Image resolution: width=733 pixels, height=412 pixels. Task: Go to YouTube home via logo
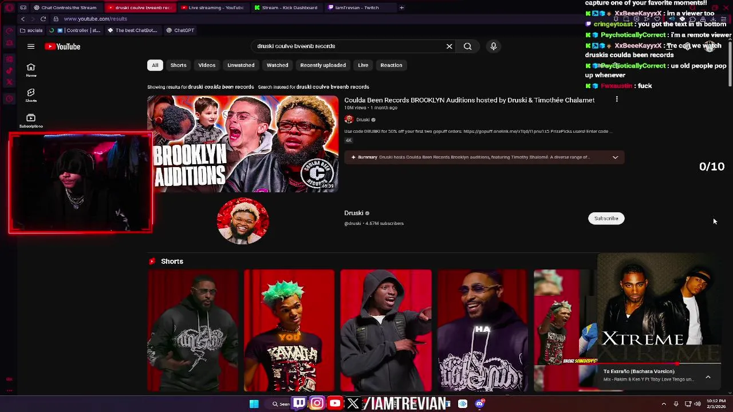(x=62, y=46)
